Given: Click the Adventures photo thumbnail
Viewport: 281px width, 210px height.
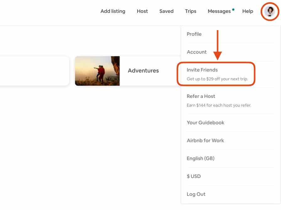Looking at the screenshot, I should tap(97, 71).
